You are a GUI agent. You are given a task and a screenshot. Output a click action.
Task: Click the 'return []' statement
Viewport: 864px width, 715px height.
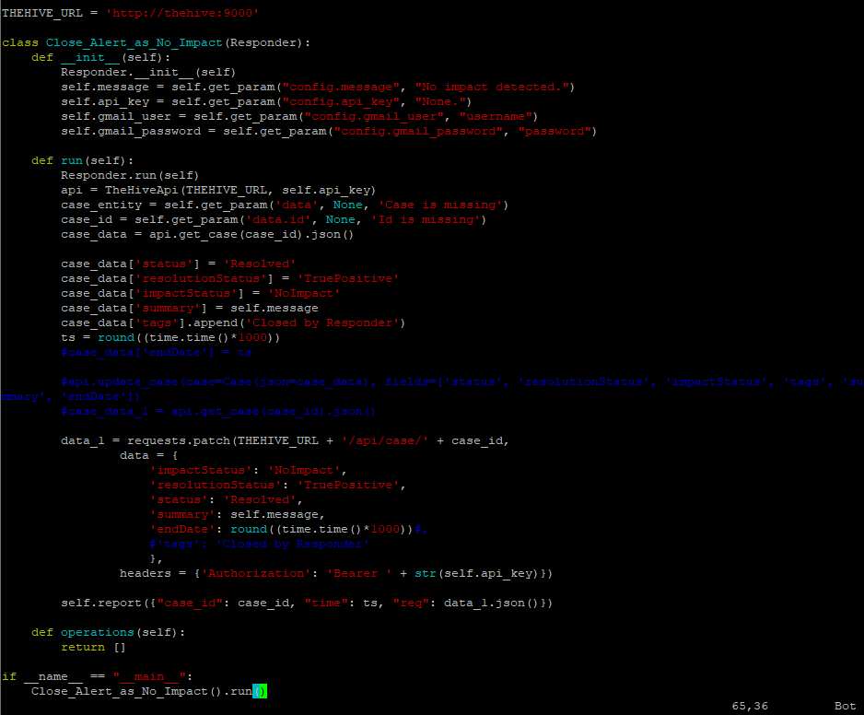(x=93, y=647)
